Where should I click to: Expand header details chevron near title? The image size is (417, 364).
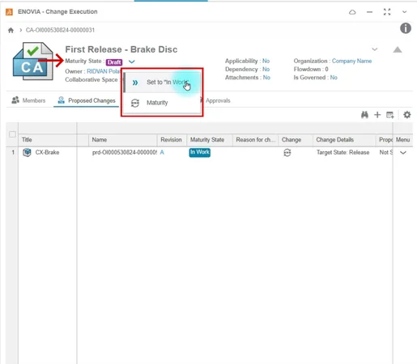click(x=375, y=49)
